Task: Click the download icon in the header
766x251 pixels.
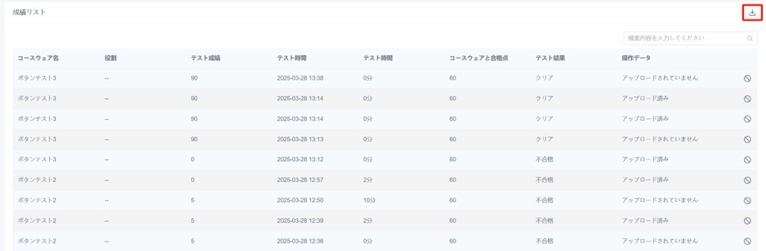Action: pyautogui.click(x=752, y=12)
